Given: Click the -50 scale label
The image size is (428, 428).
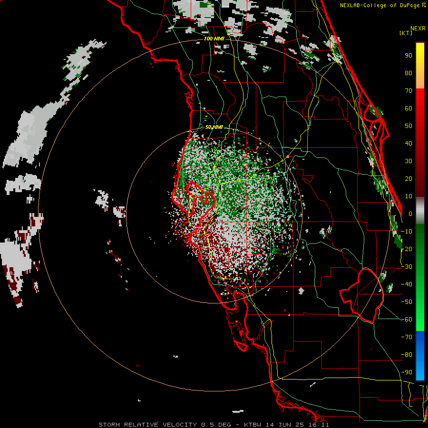Looking at the screenshot, I should 407,302.
